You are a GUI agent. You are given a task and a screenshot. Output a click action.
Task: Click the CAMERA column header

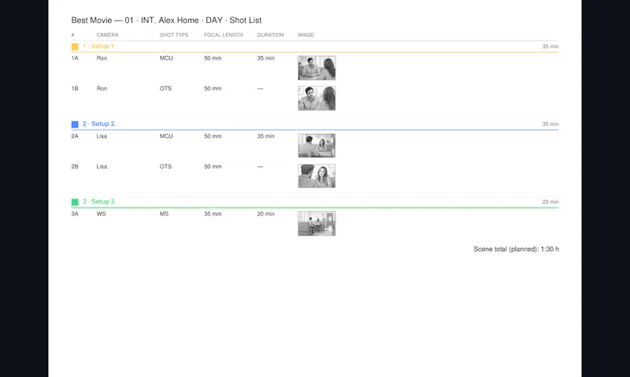(107, 35)
